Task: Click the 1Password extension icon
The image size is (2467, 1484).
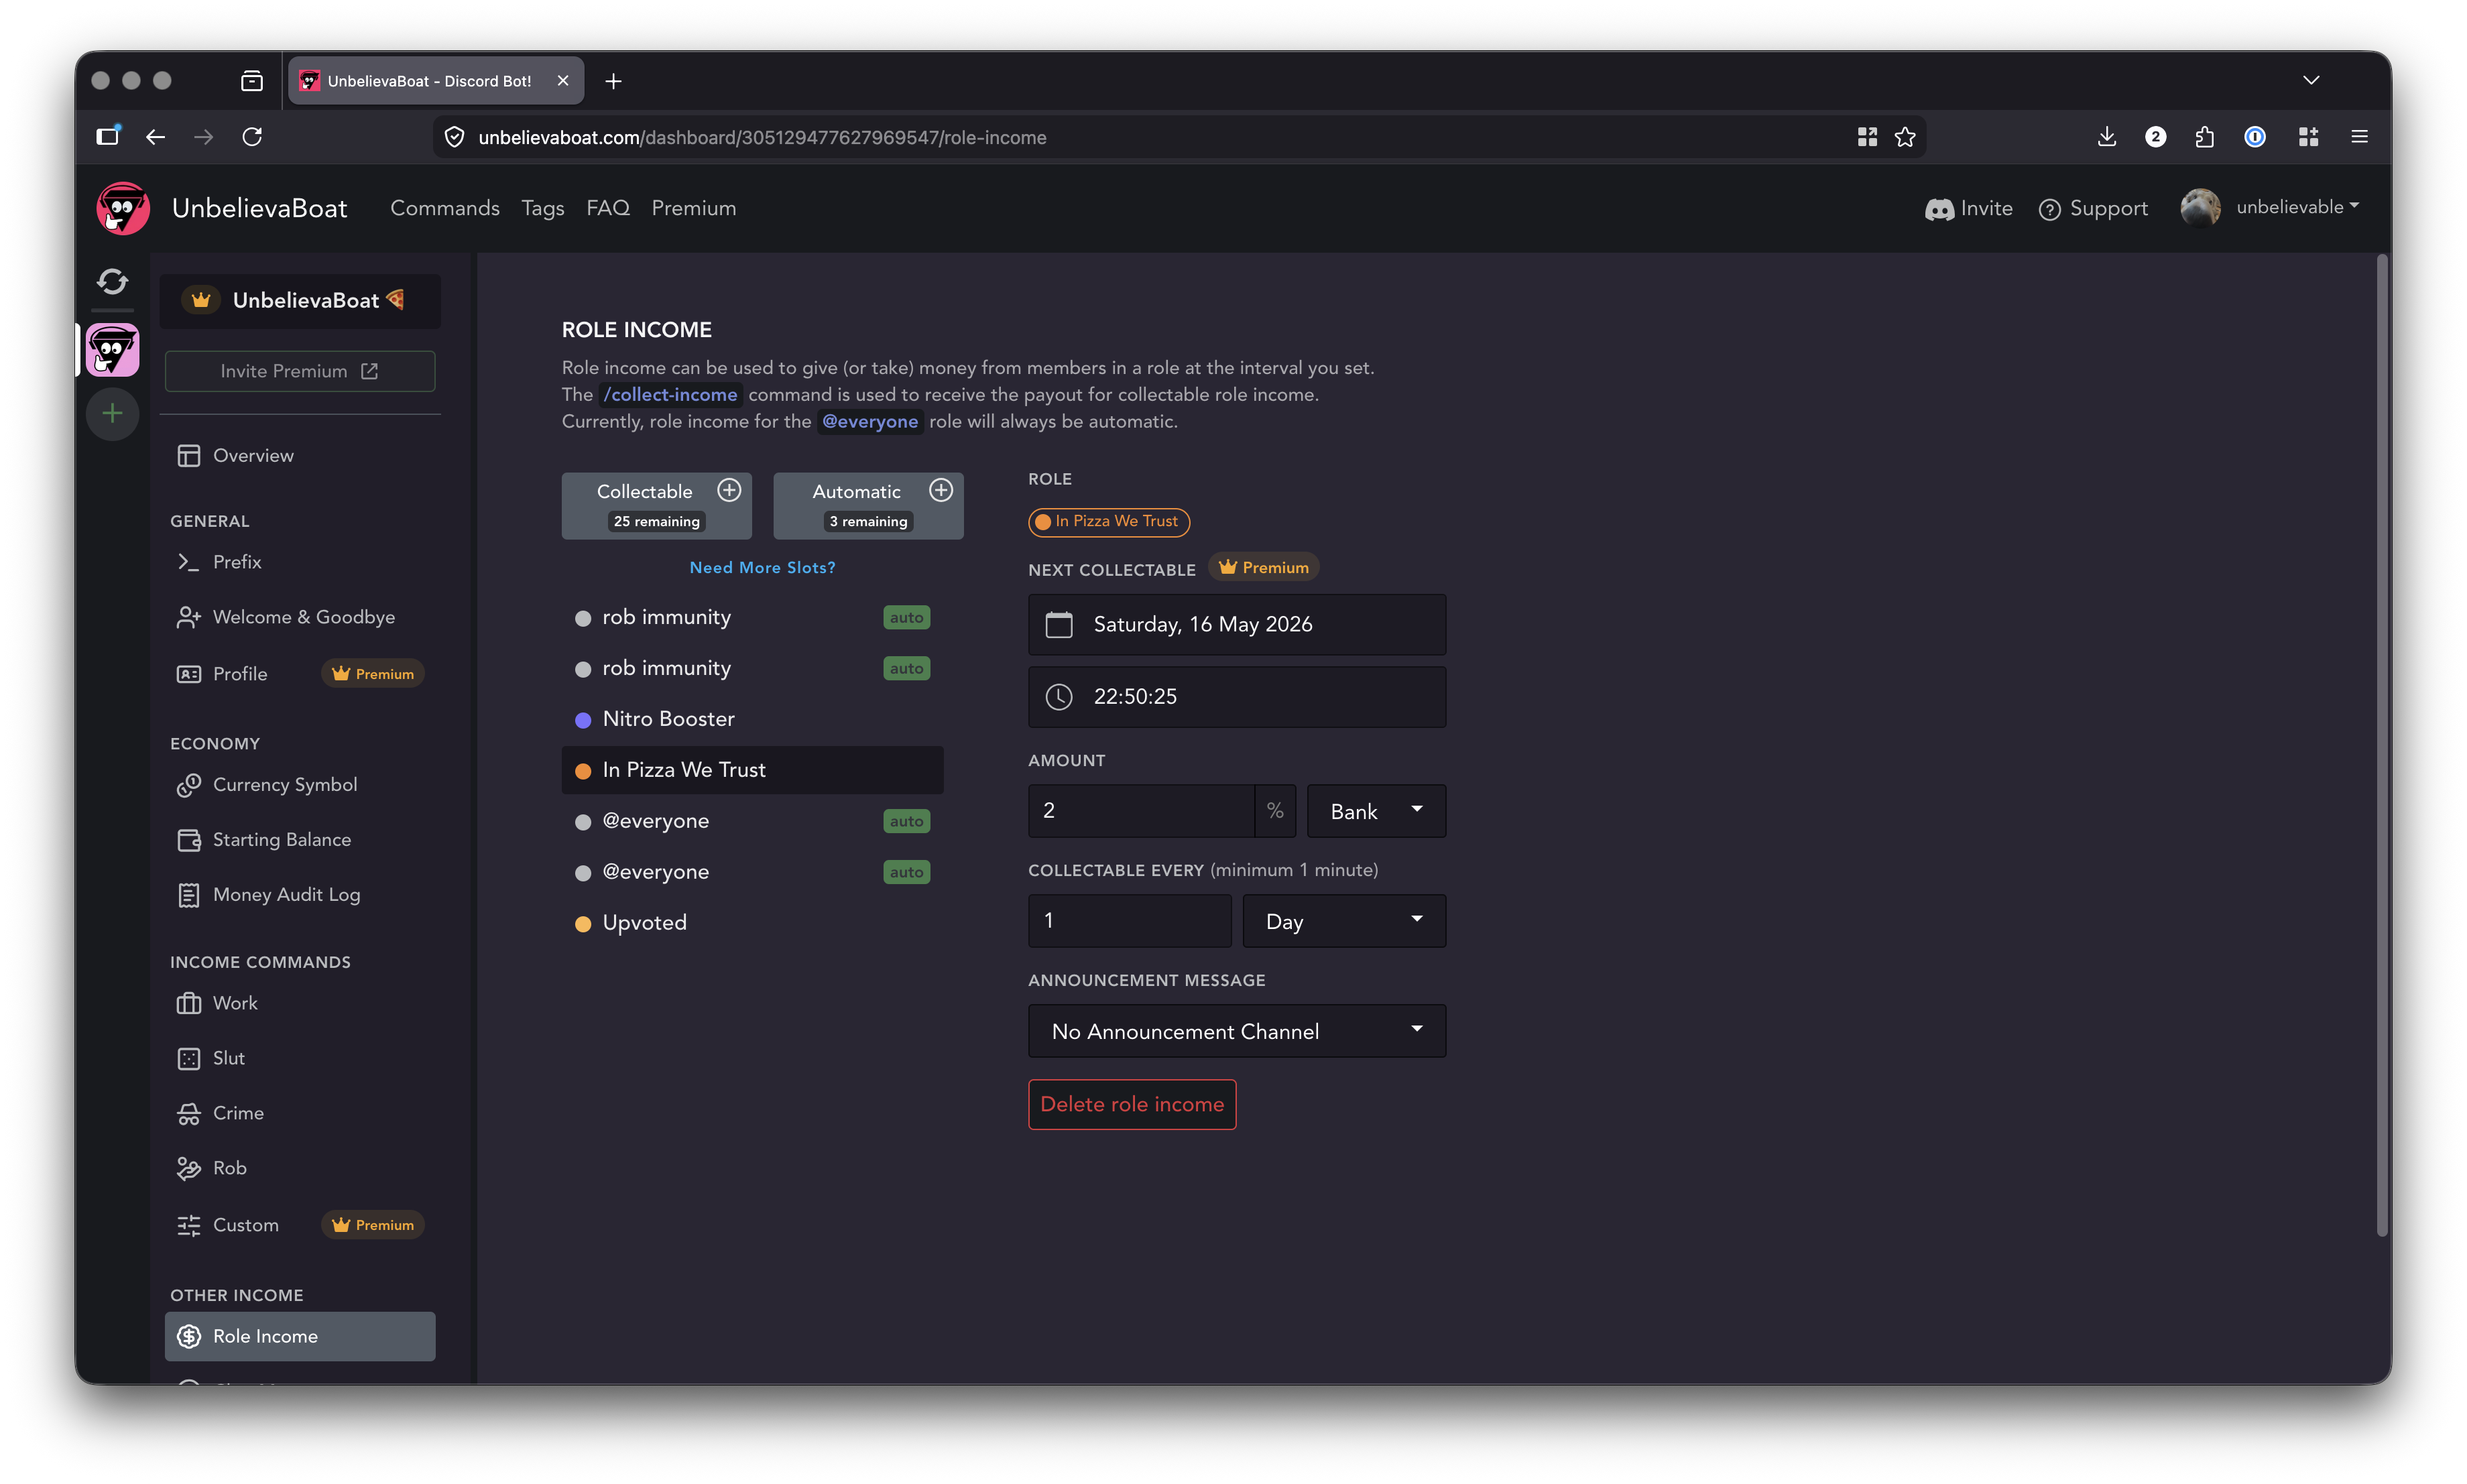Action: (2255, 137)
